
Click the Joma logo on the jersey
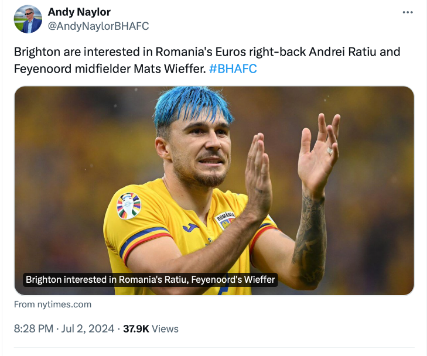click(190, 227)
